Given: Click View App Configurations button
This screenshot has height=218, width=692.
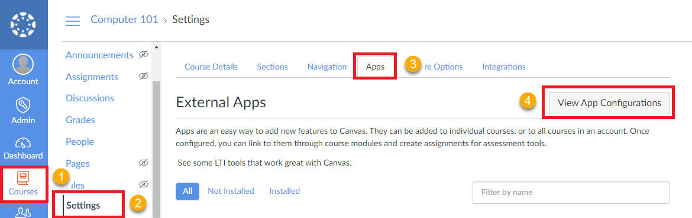Looking at the screenshot, I should (609, 103).
